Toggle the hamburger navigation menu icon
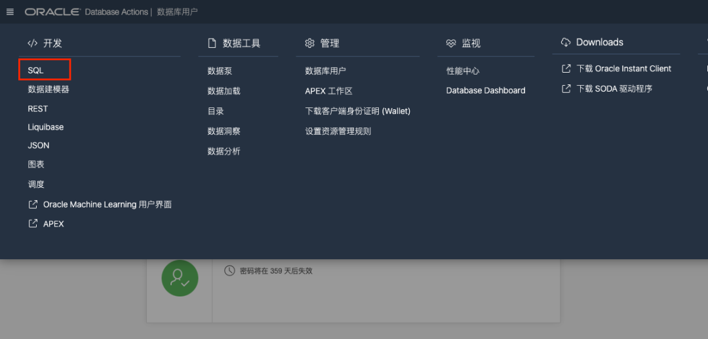The height and width of the screenshot is (339, 708). click(10, 12)
